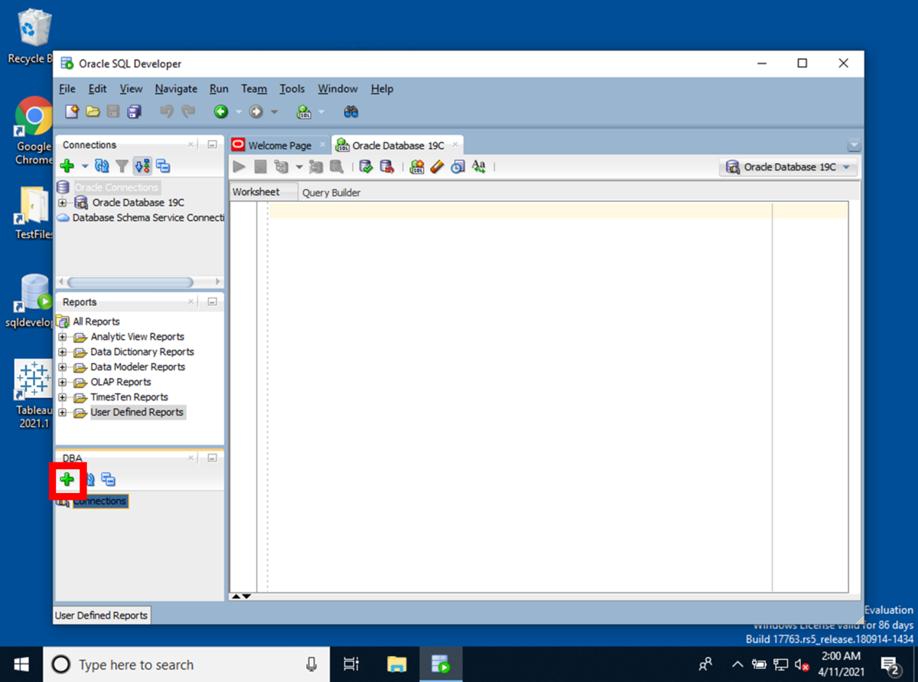The height and width of the screenshot is (682, 918).
Task: Click the Run Script icon in worksheet toolbar
Action: pyautogui.click(x=260, y=166)
